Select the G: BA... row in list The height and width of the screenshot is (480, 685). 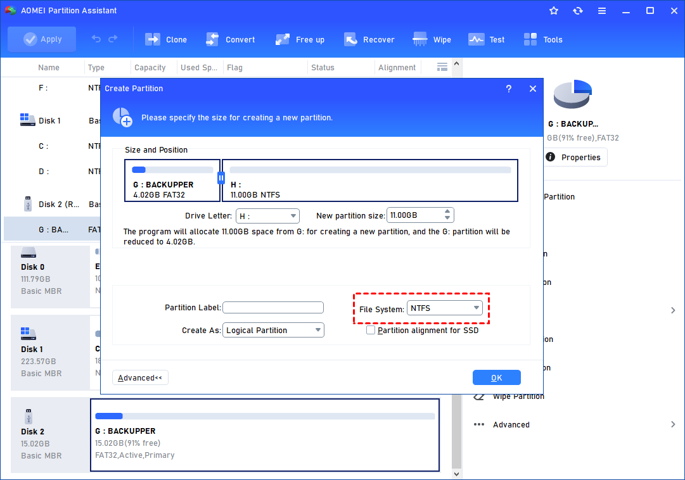(x=53, y=229)
